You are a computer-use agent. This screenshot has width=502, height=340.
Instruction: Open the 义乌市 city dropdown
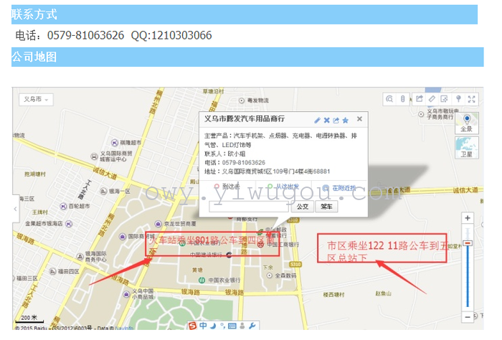pos(35,99)
